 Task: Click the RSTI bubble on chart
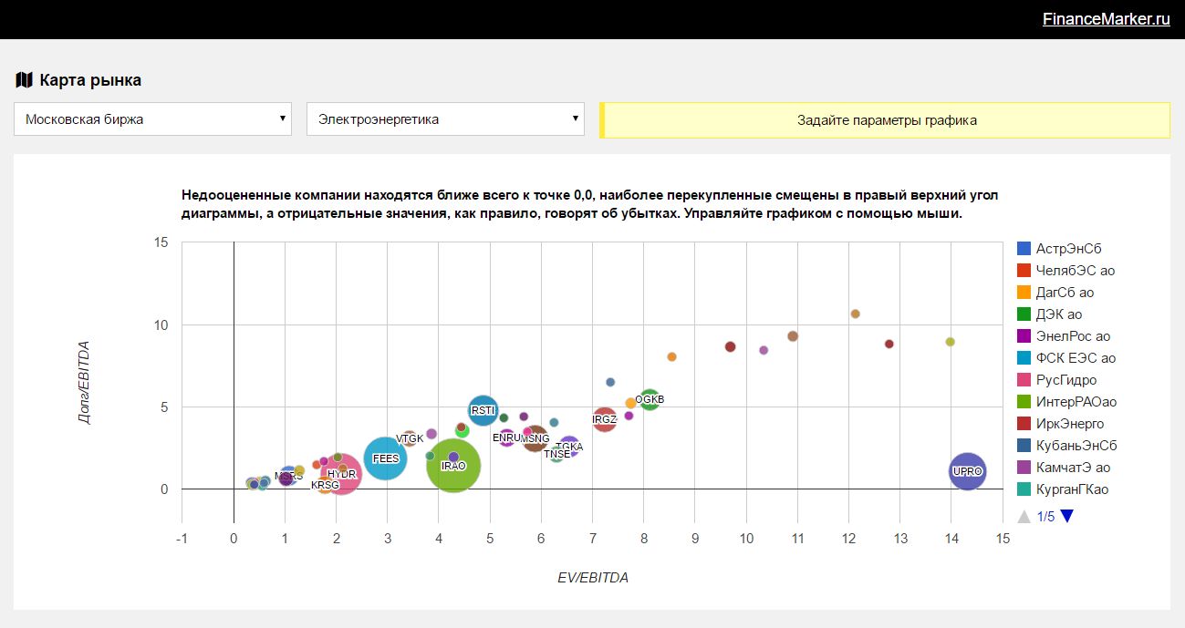point(483,411)
